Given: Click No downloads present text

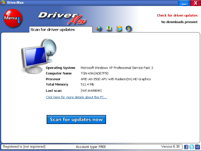Looking at the screenshot, I should coord(179,22).
